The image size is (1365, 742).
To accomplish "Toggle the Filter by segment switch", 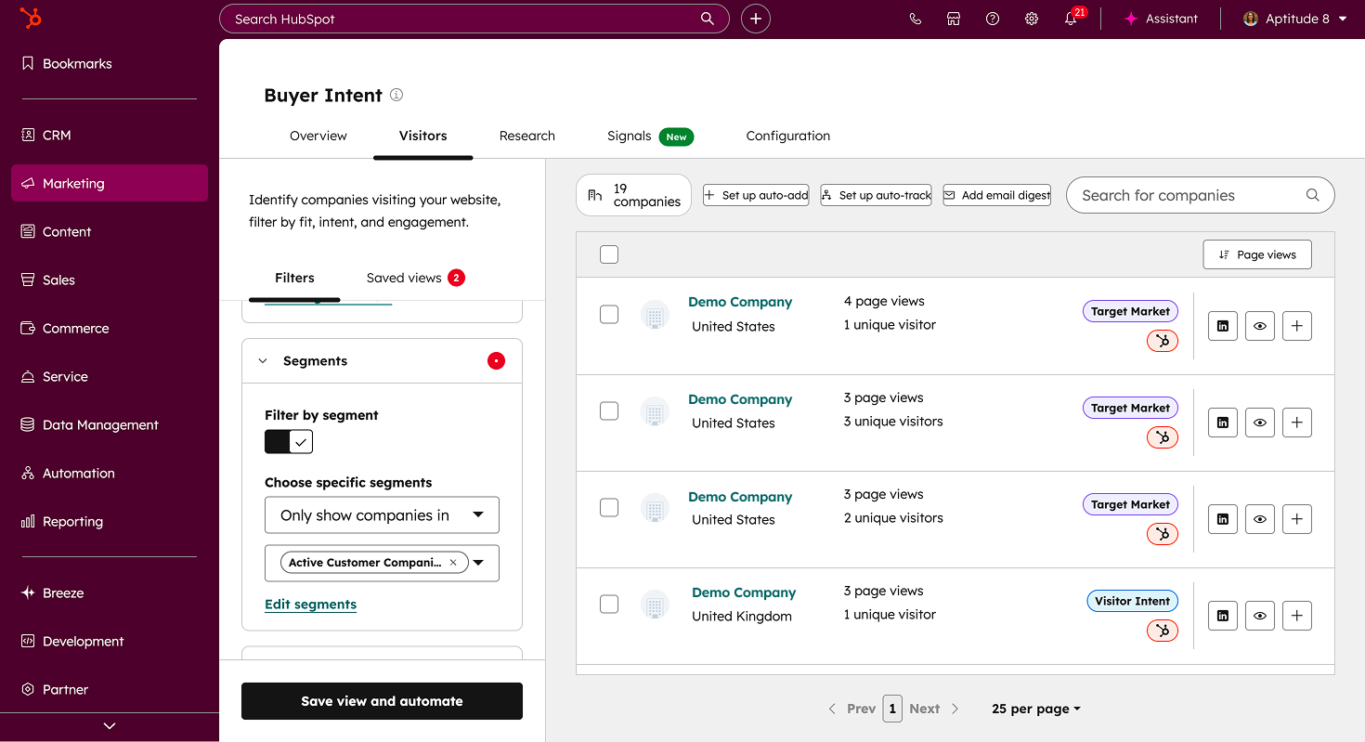I will [289, 442].
